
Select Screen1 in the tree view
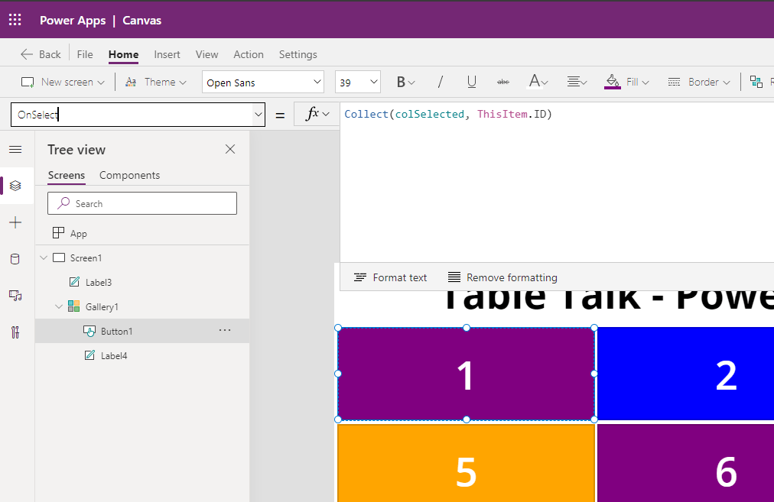pyautogui.click(x=142, y=257)
